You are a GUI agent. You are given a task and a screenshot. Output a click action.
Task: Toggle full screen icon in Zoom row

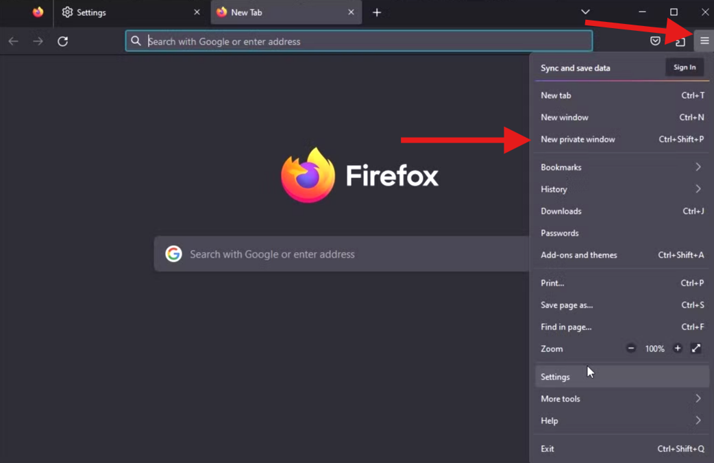695,348
